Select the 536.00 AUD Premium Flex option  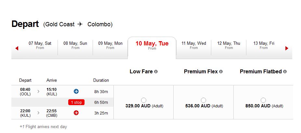pyautogui.click(x=203, y=100)
